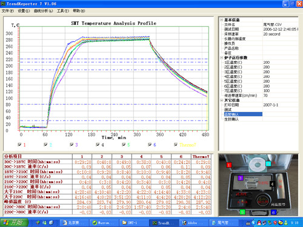Open the Adobe taskbar button
Screen dimensions: 303x227
tap(193, 223)
